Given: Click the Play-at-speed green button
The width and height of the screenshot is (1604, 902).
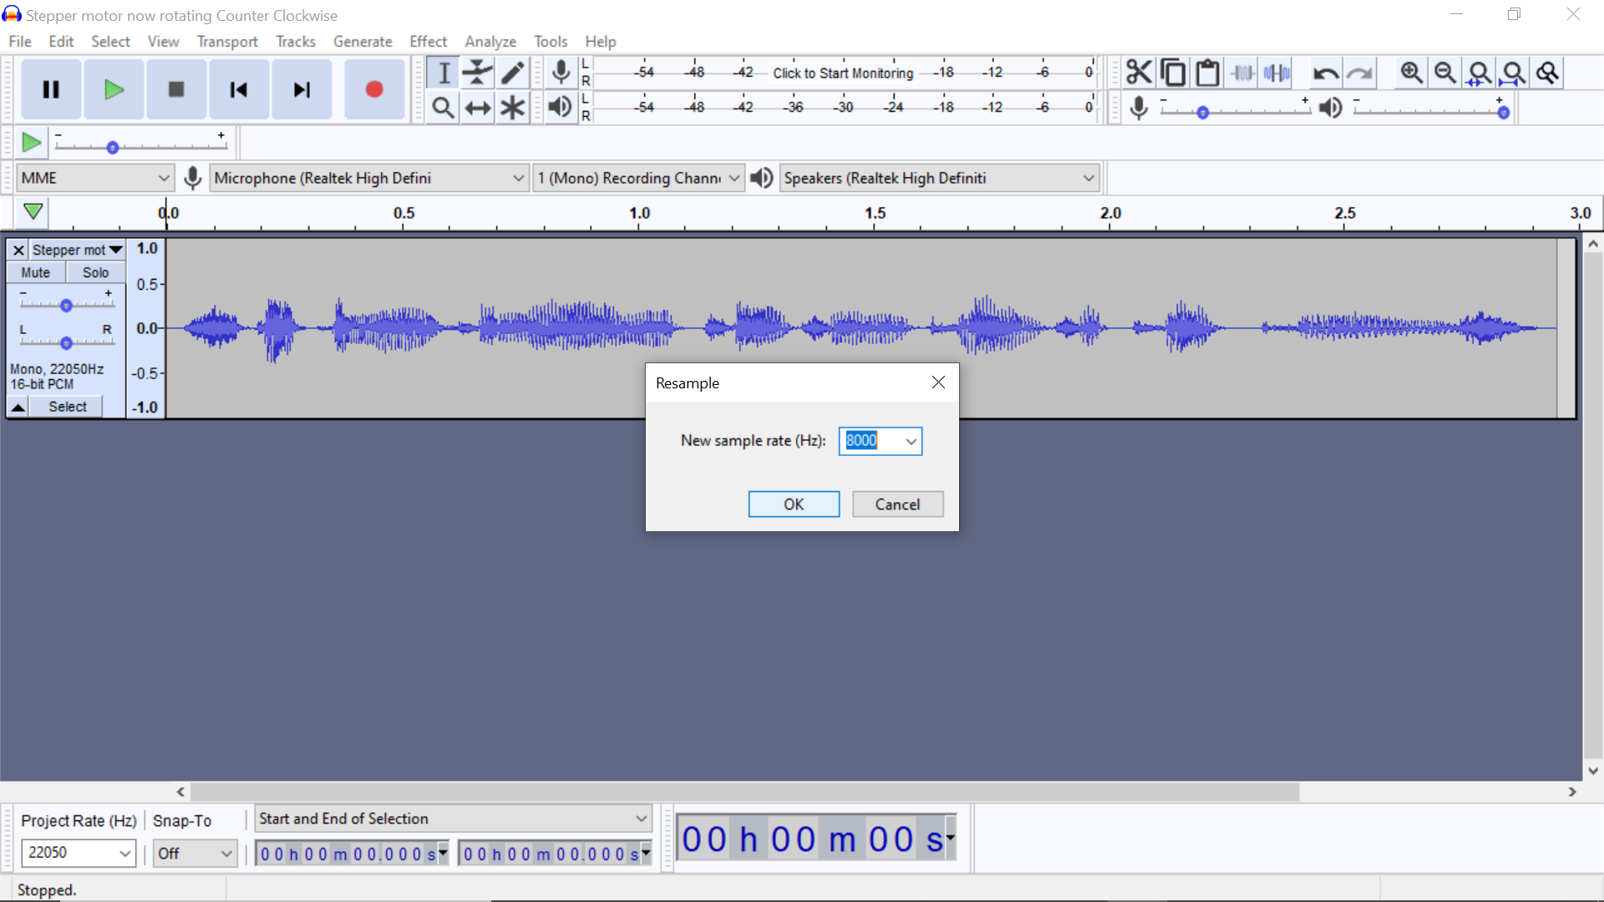Looking at the screenshot, I should point(31,143).
